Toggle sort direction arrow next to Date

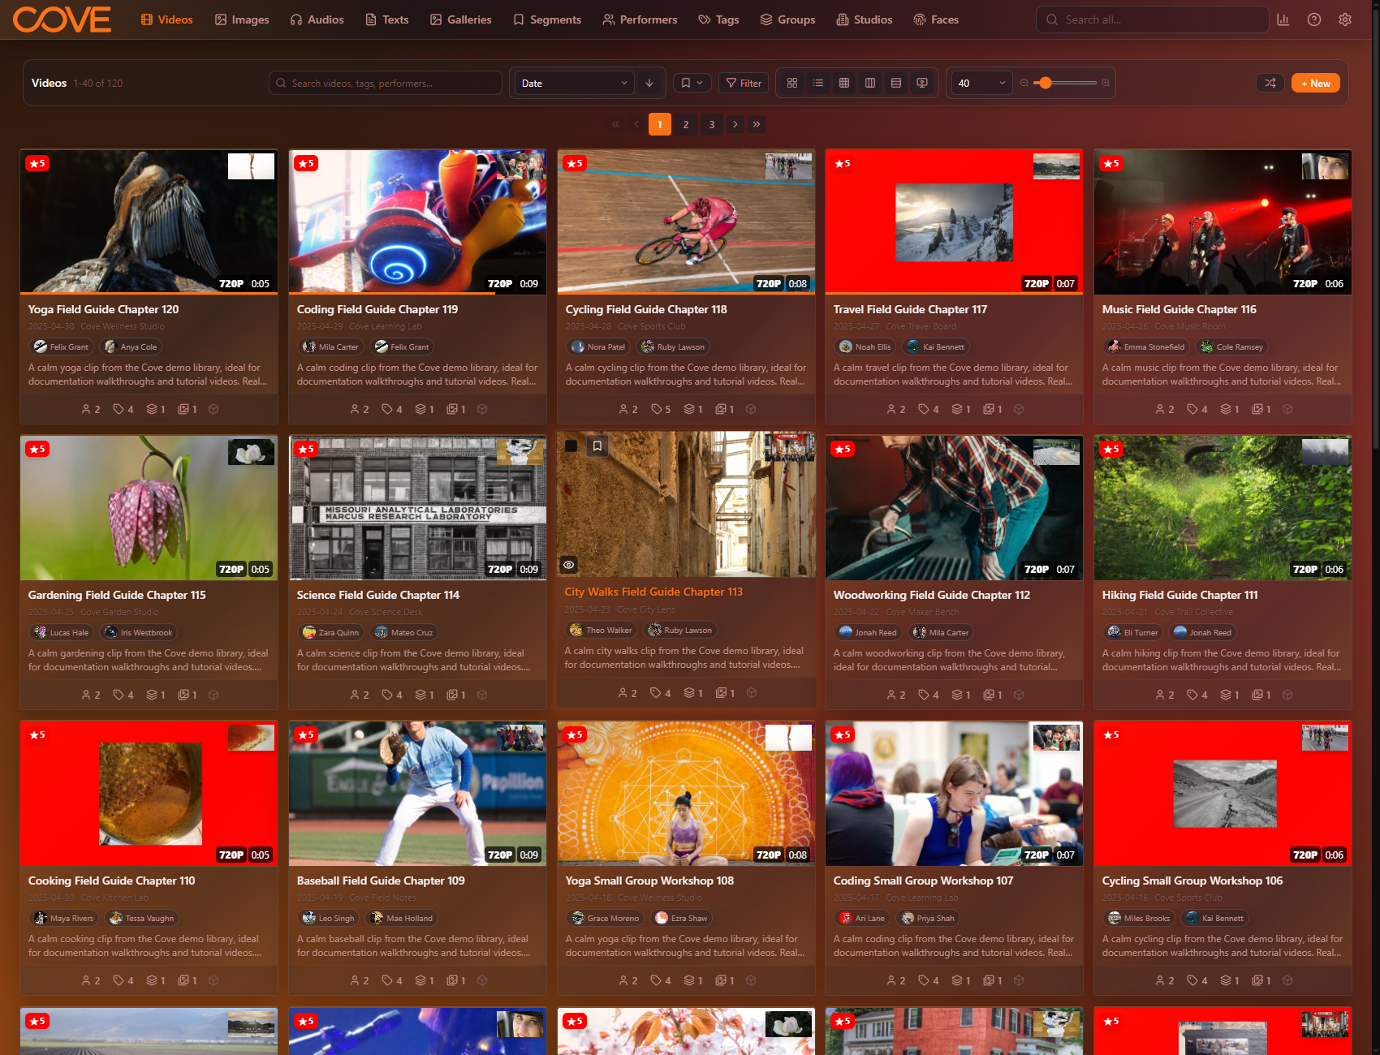pyautogui.click(x=649, y=83)
